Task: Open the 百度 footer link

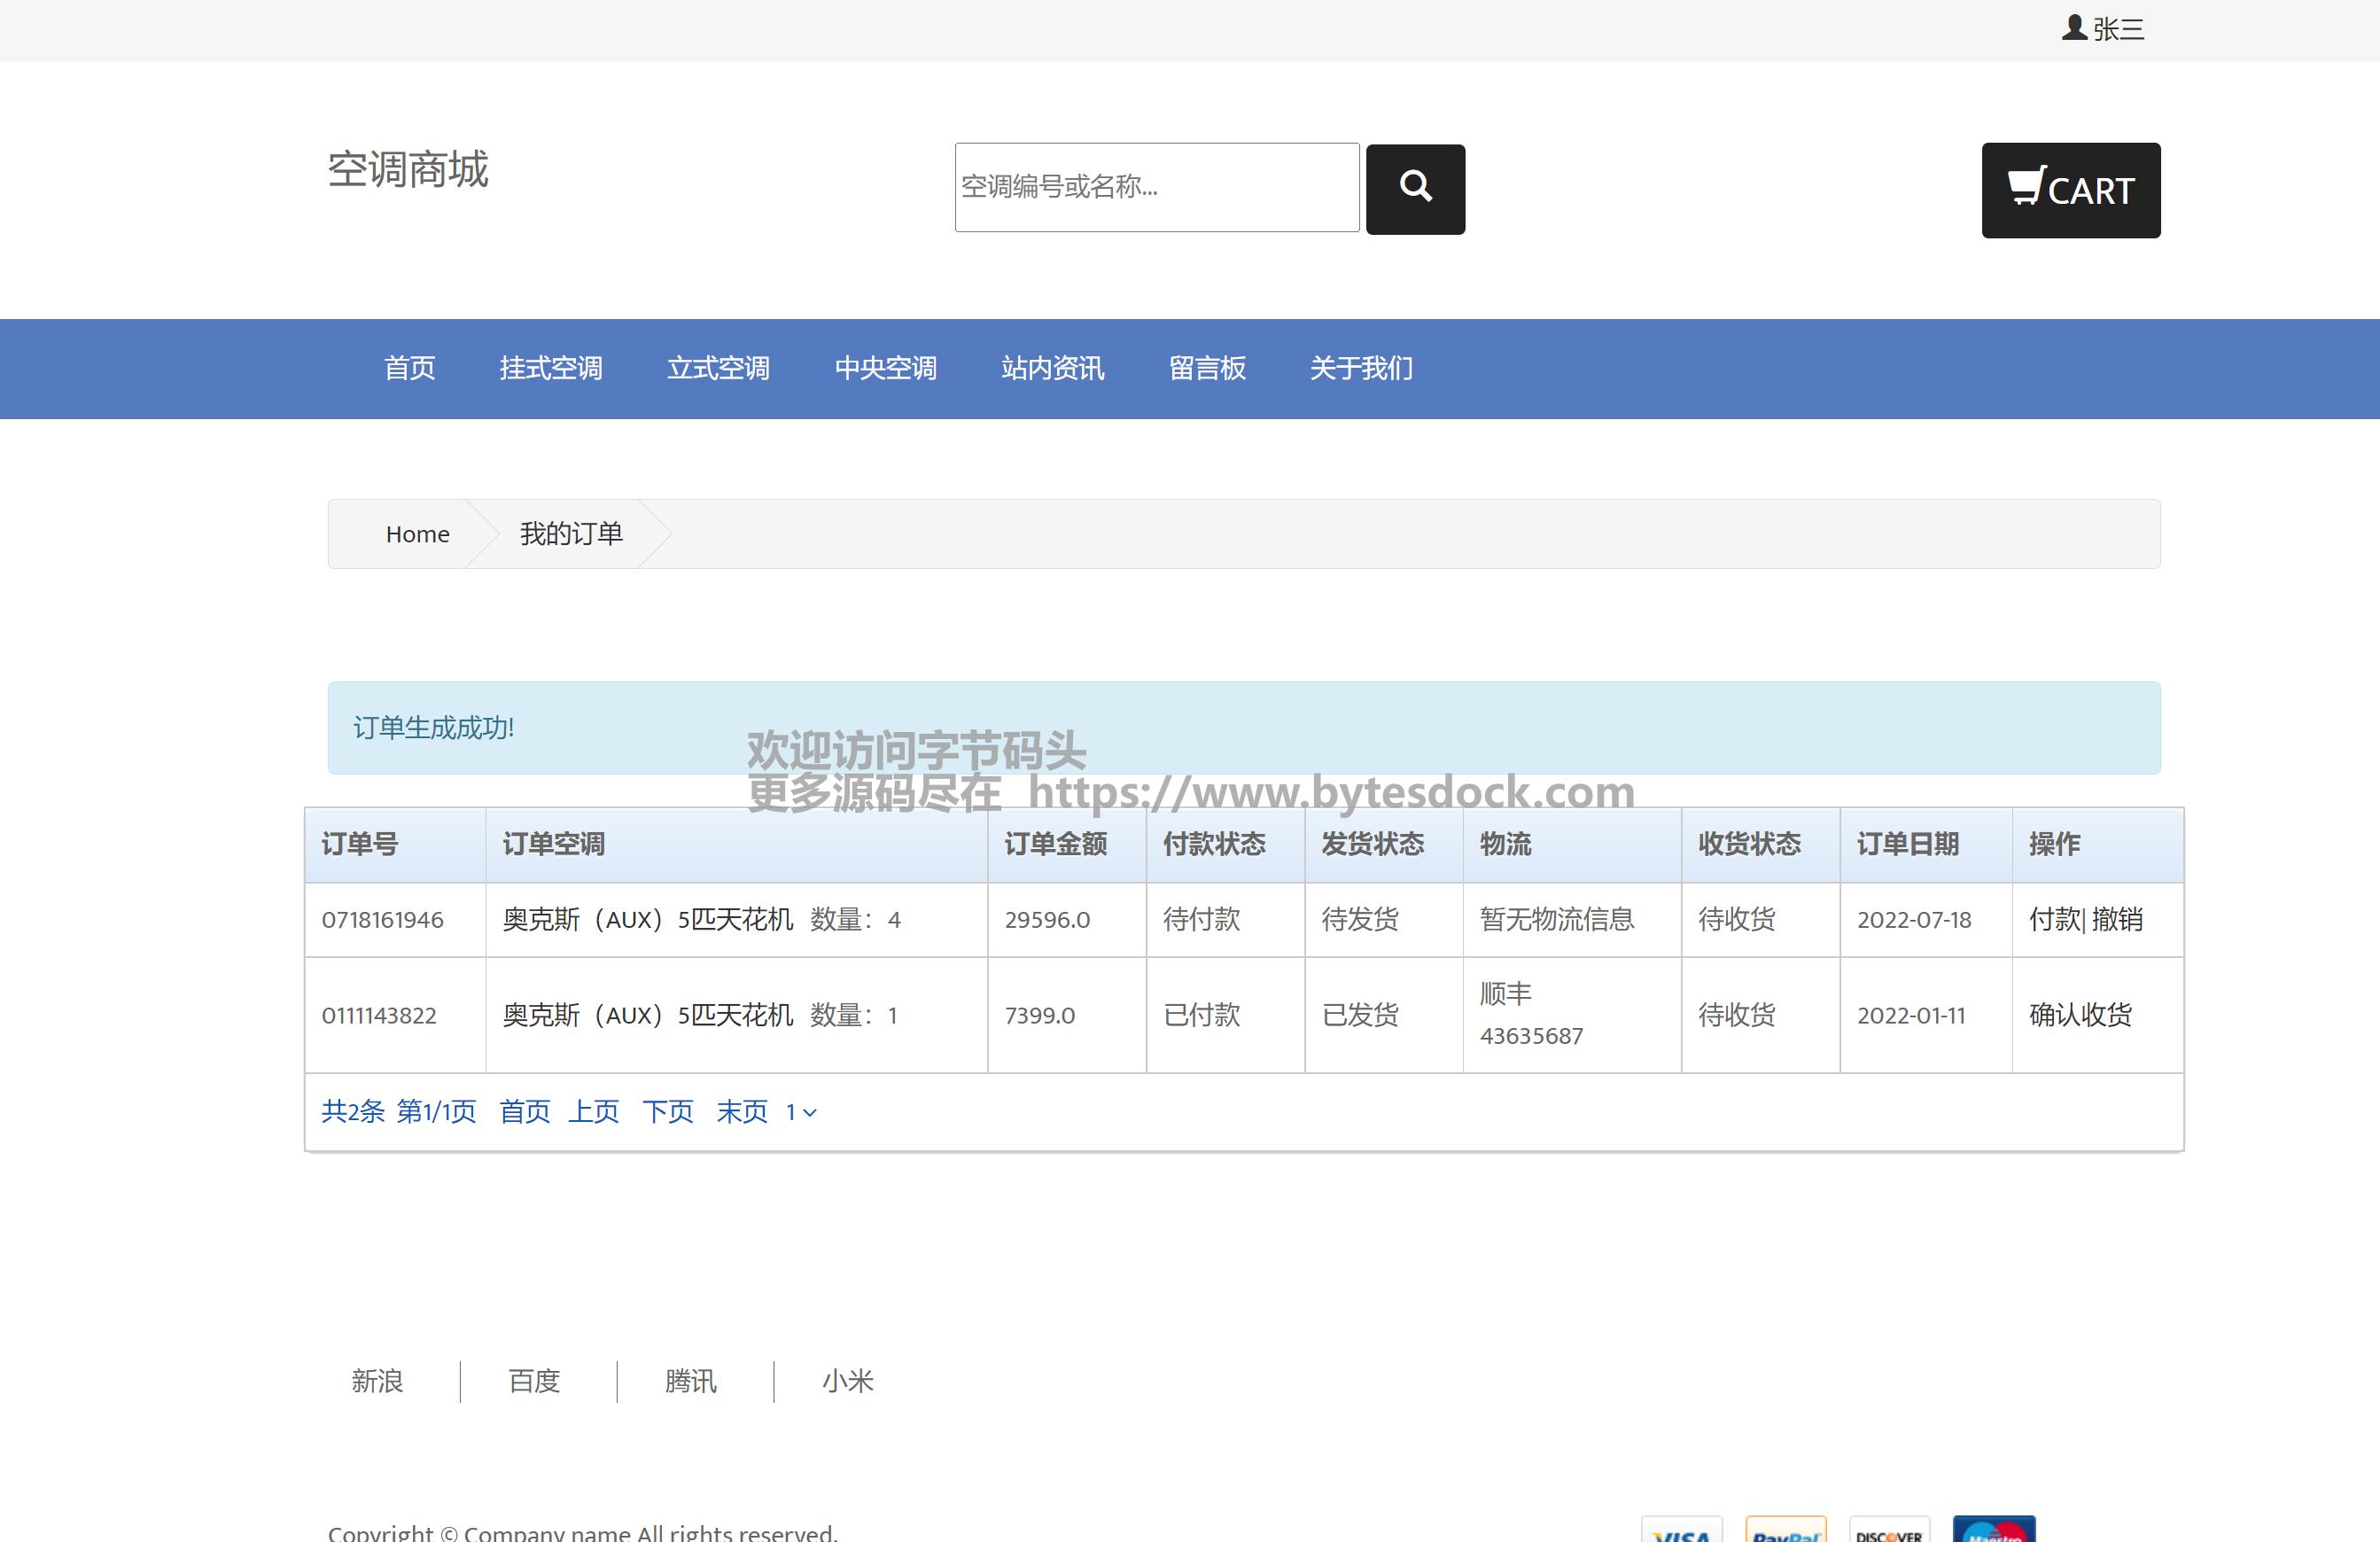Action: point(534,1381)
